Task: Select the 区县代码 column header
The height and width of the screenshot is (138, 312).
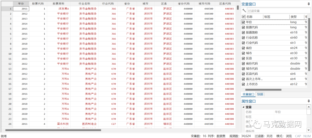Action: coord(225,4)
